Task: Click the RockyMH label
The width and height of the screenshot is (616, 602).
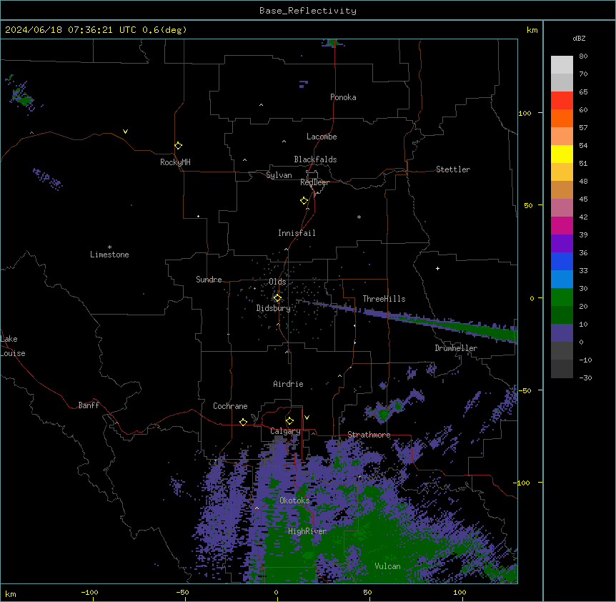Action: (x=175, y=162)
